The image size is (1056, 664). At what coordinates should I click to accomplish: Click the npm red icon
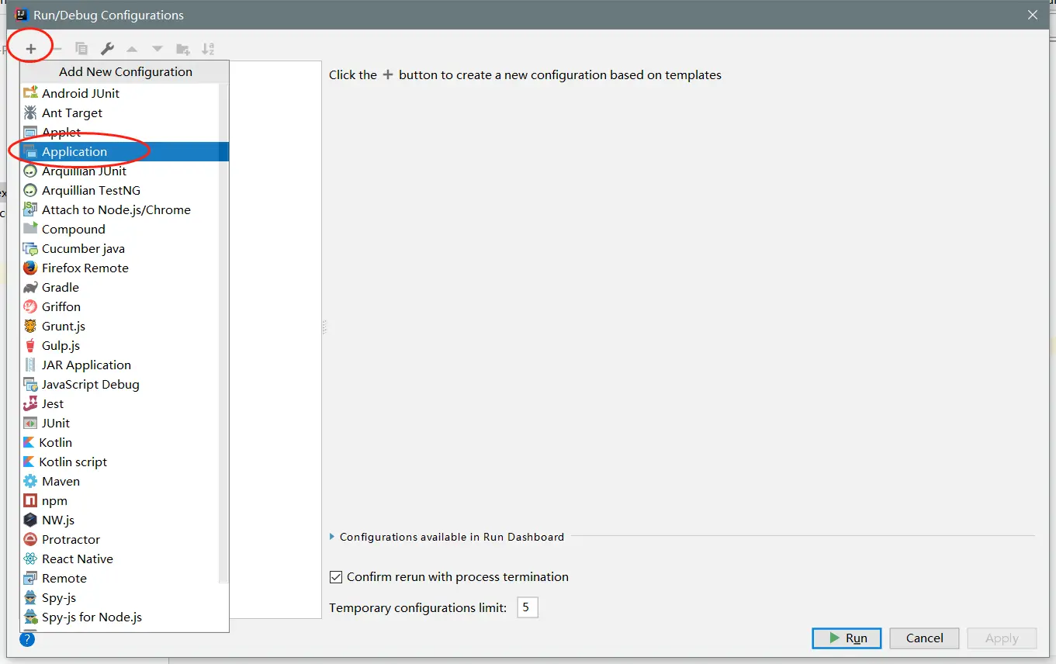(30, 500)
